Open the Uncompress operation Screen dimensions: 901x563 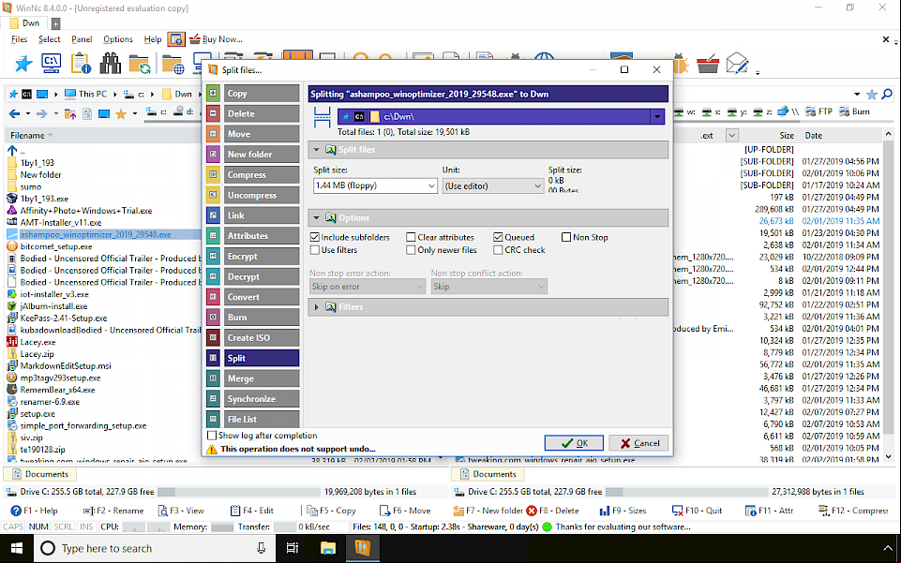pos(253,195)
